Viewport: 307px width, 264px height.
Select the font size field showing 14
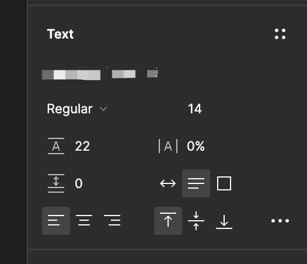point(194,109)
